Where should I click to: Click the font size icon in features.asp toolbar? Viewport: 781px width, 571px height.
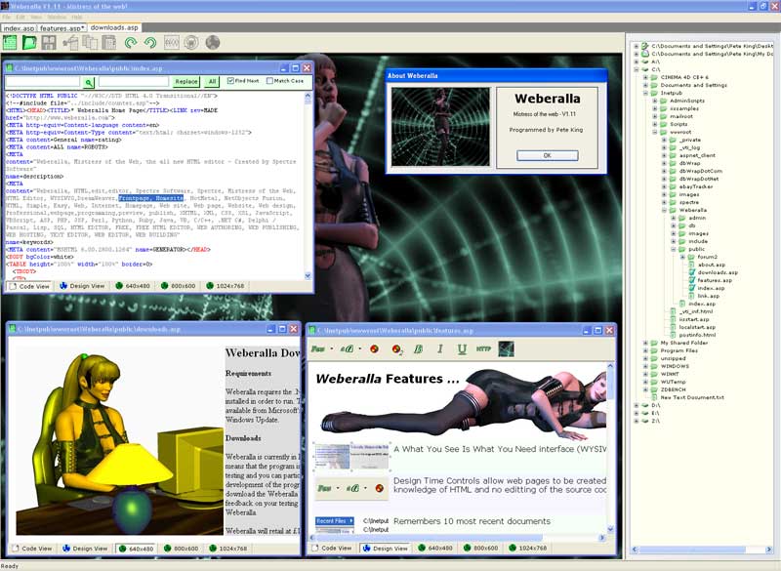pyautogui.click(x=347, y=349)
